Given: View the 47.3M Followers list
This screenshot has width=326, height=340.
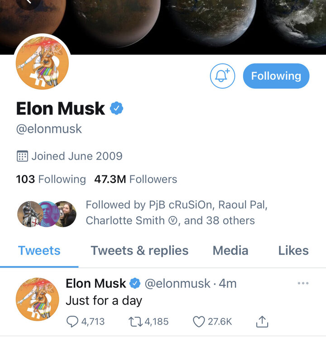Looking at the screenshot, I should 135,179.
